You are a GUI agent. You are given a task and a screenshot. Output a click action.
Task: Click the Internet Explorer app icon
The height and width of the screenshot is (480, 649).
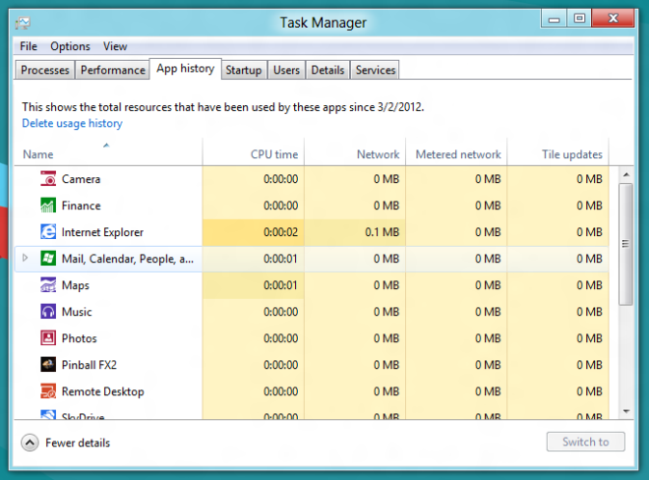[x=48, y=232]
